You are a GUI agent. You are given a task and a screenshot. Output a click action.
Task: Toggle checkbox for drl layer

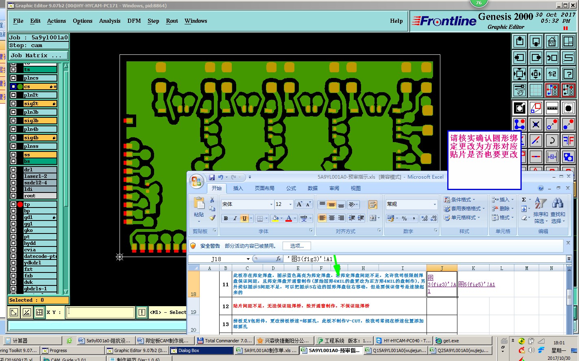[x=13, y=170]
